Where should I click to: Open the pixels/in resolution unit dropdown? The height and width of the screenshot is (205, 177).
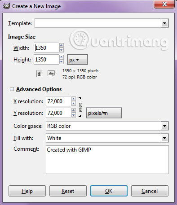point(104,113)
